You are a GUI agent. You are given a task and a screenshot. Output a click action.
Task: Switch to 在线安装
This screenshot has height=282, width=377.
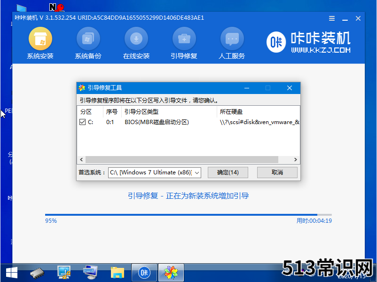136,43
